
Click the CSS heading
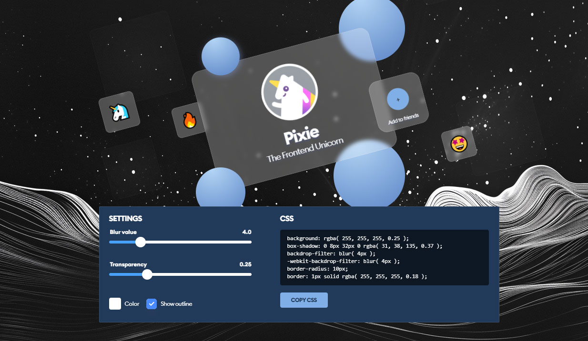coord(287,219)
